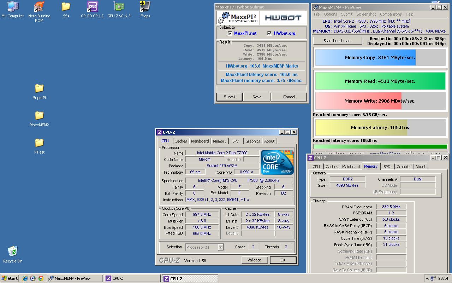This screenshot has height=283, width=452.
Task: Click the DRAM Frequency 332.5 MHz value
Action: tap(391, 207)
